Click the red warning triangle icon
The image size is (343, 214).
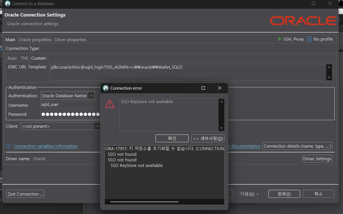[x=110, y=104]
